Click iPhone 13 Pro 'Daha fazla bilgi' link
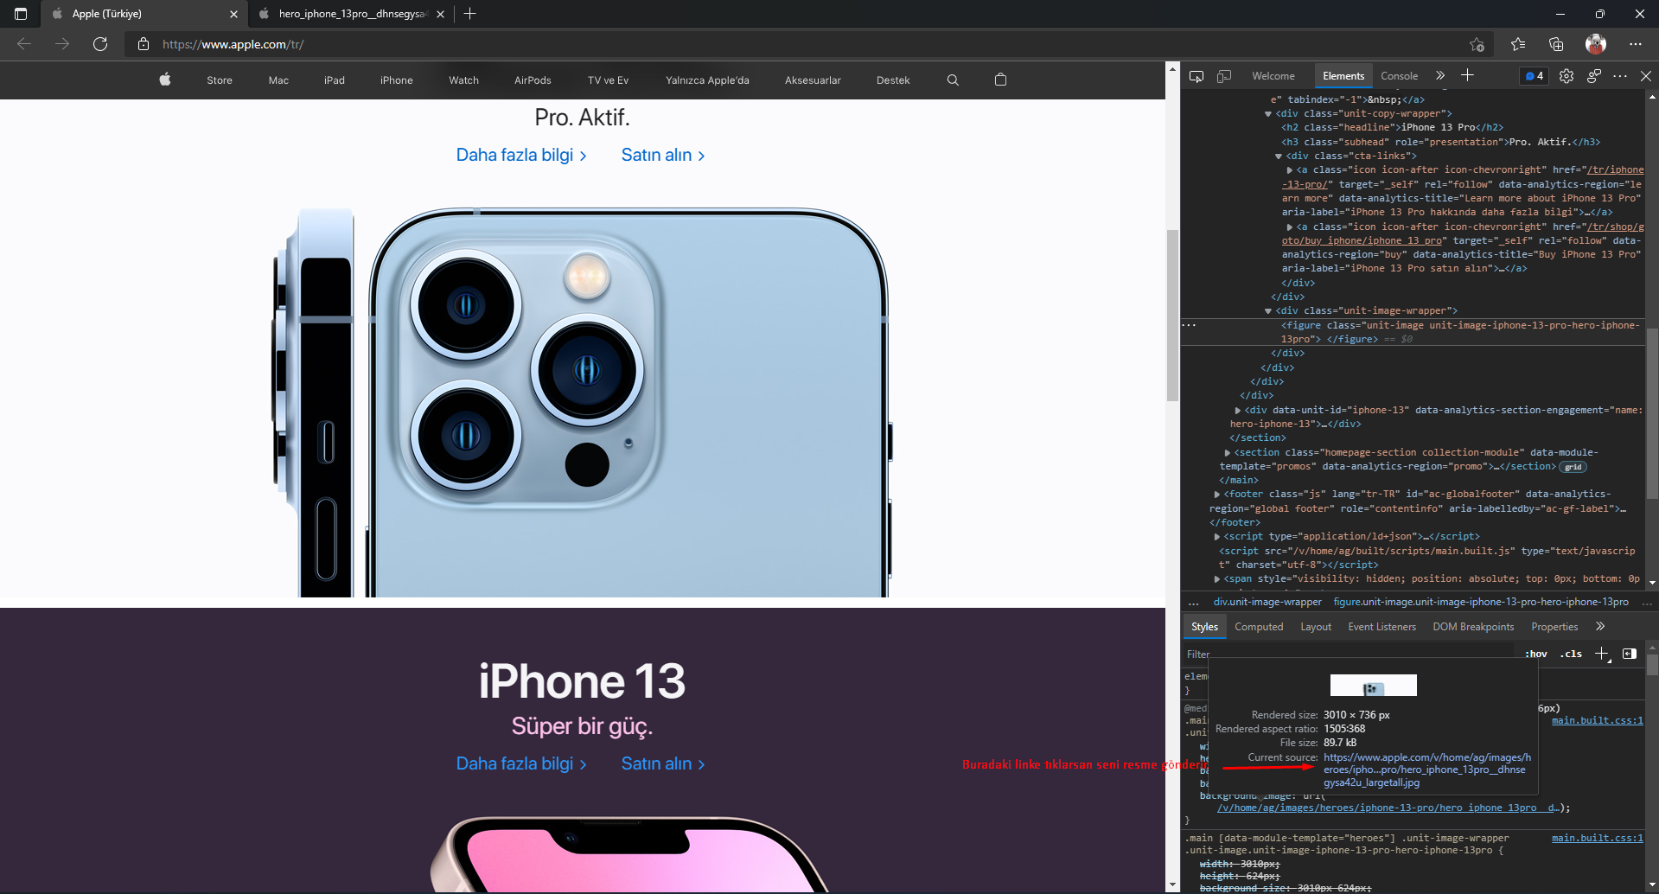The width and height of the screenshot is (1659, 894). click(521, 155)
